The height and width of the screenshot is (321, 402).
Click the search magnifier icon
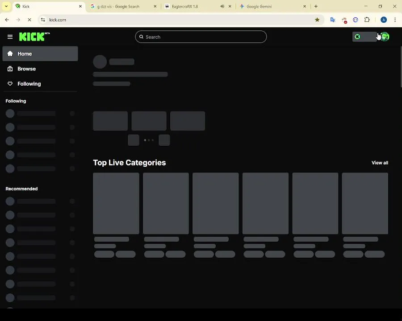[141, 37]
